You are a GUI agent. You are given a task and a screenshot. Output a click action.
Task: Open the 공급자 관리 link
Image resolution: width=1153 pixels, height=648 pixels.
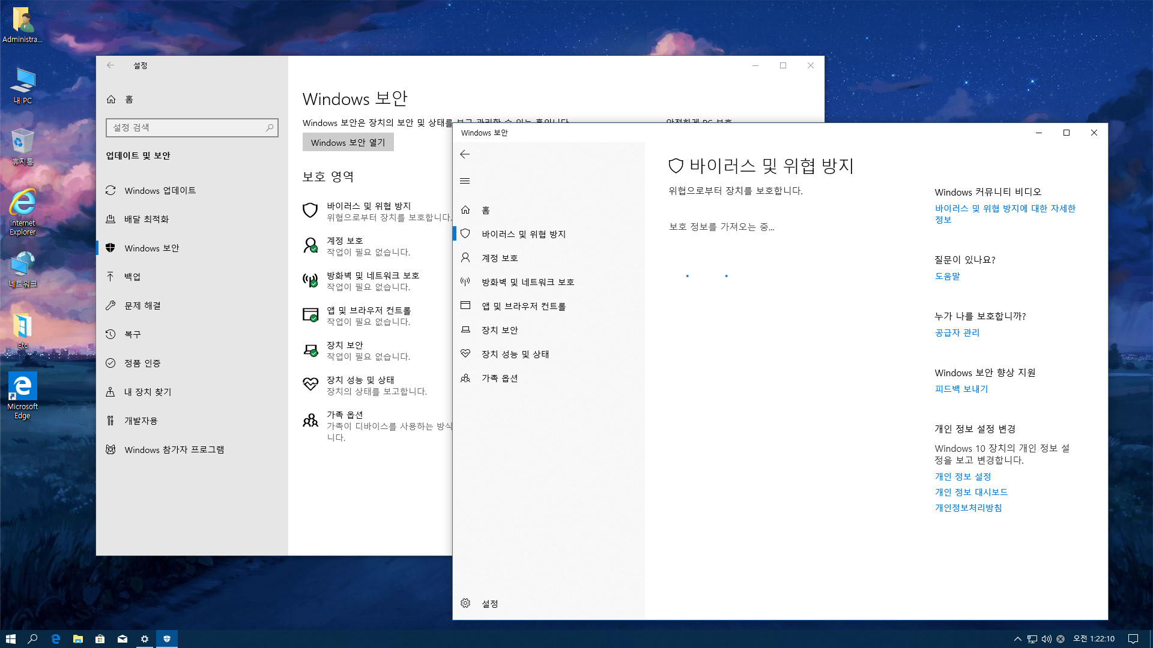point(957,332)
